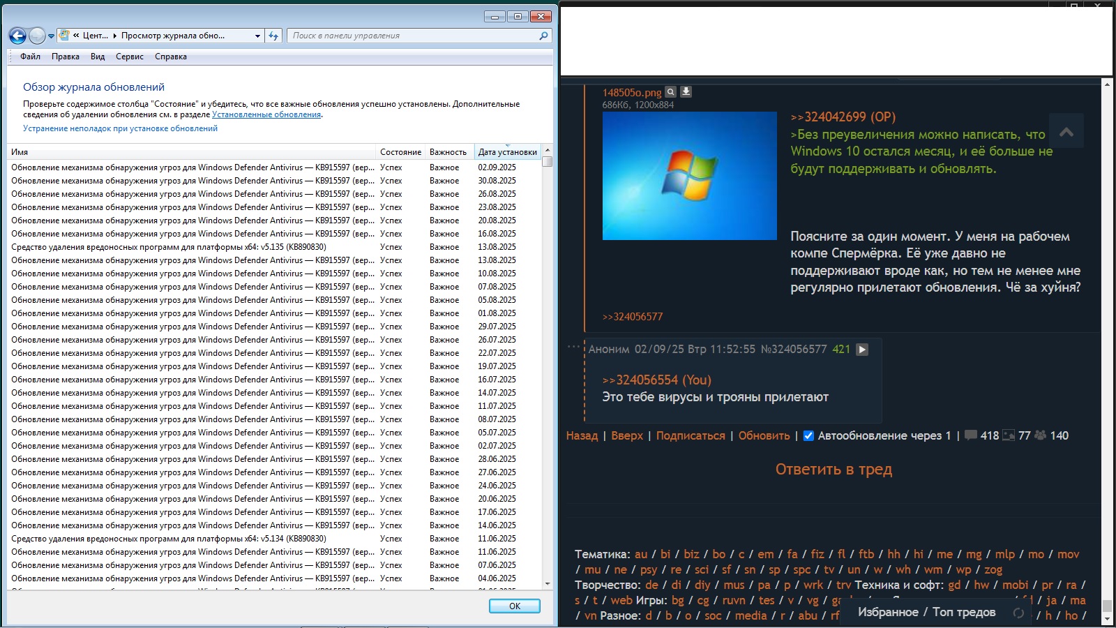Open the recent pages dropdown arrow
The height and width of the screenshot is (628, 1116).
pos(51,36)
